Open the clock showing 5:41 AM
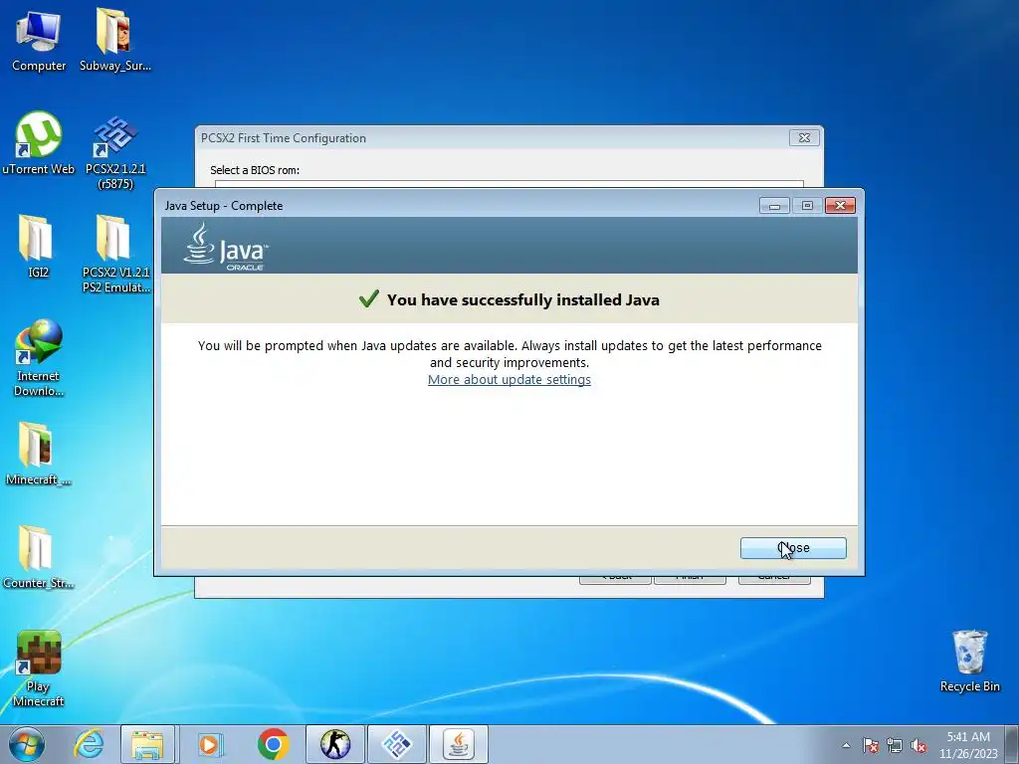This screenshot has height=764, width=1019. click(967, 745)
